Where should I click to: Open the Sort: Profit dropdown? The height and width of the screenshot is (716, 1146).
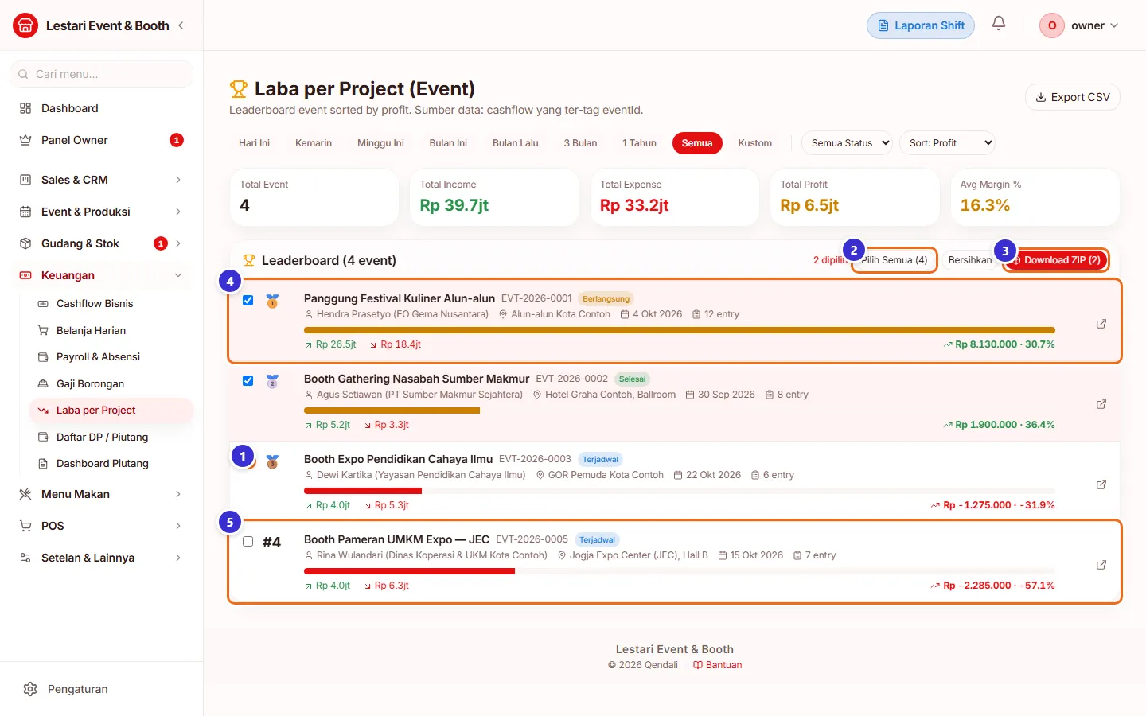pyautogui.click(x=947, y=143)
